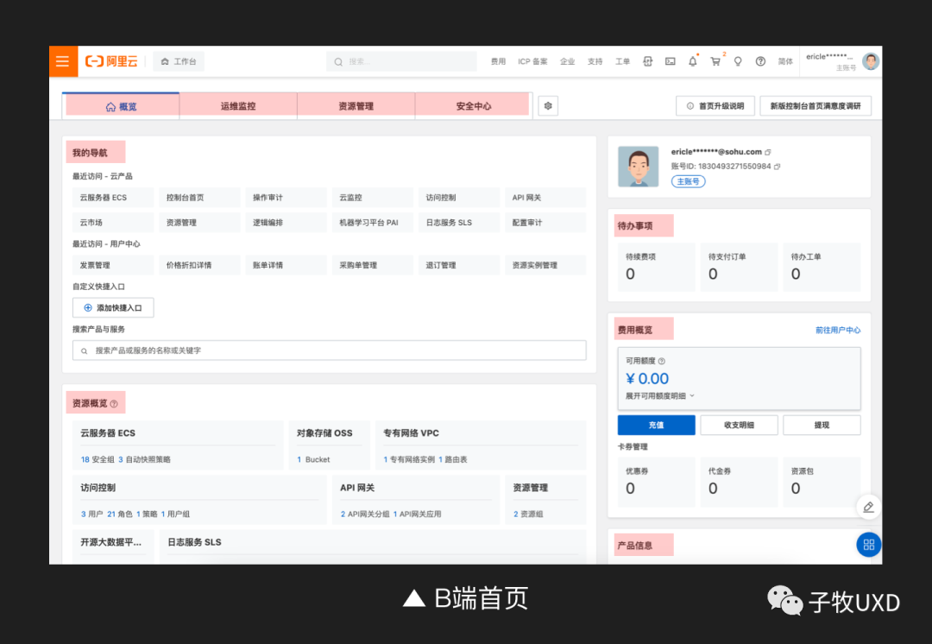Click the icon left of the cloud shell icon
Image resolution: width=932 pixels, height=644 pixels.
pos(647,61)
